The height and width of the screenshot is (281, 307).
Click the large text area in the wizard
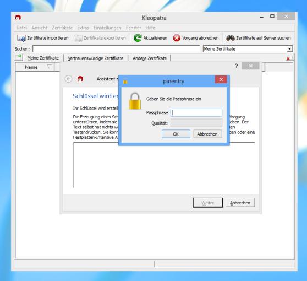pyautogui.click(x=165, y=165)
